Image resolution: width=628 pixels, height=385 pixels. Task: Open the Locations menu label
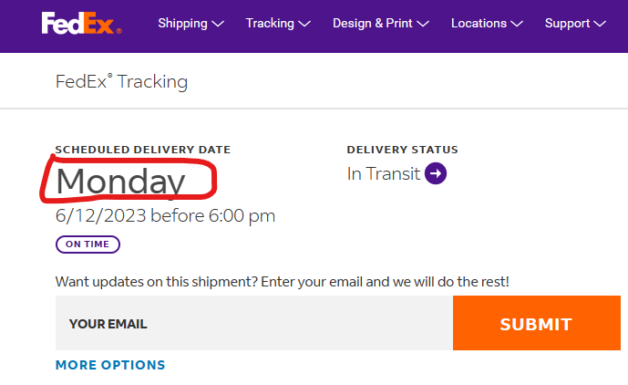pyautogui.click(x=479, y=24)
